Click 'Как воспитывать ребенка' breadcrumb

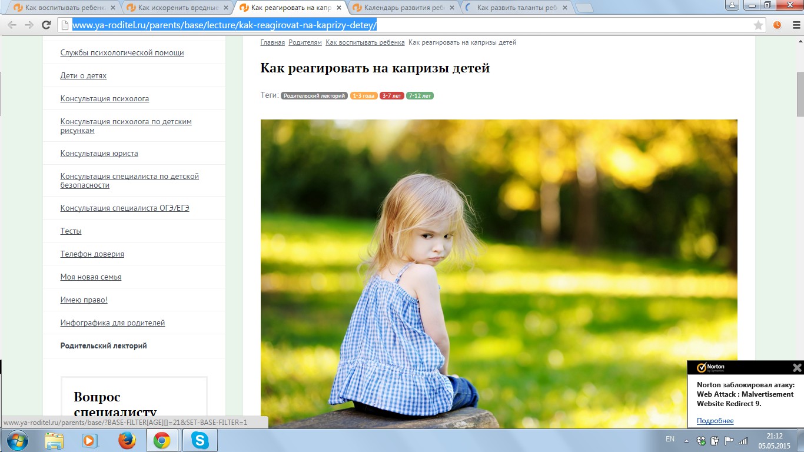[366, 42]
